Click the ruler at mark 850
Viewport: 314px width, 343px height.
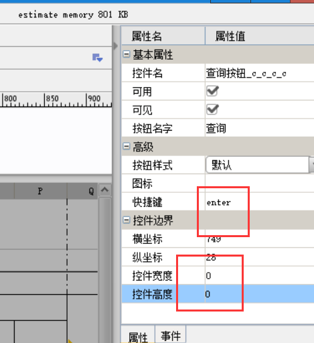[52, 98]
